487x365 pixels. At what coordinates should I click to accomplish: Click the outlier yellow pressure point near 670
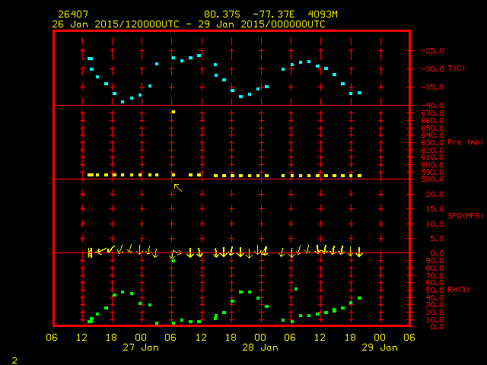pos(173,112)
